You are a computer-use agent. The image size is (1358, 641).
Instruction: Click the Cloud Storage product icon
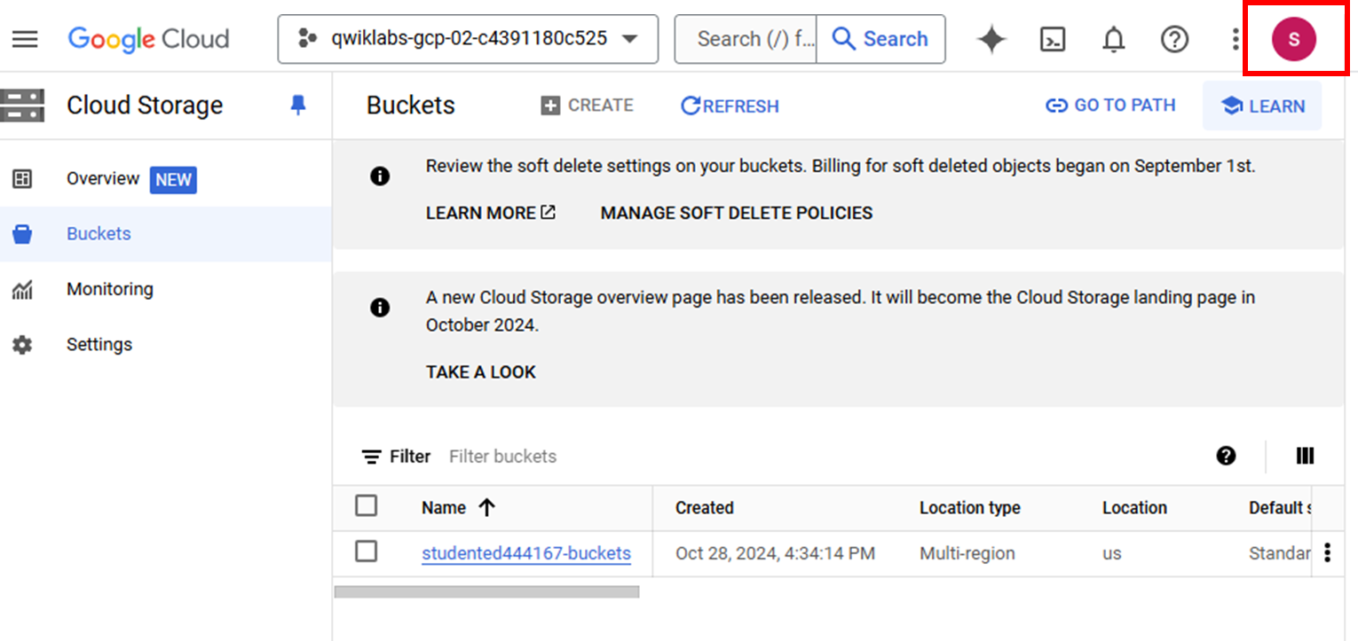[22, 105]
